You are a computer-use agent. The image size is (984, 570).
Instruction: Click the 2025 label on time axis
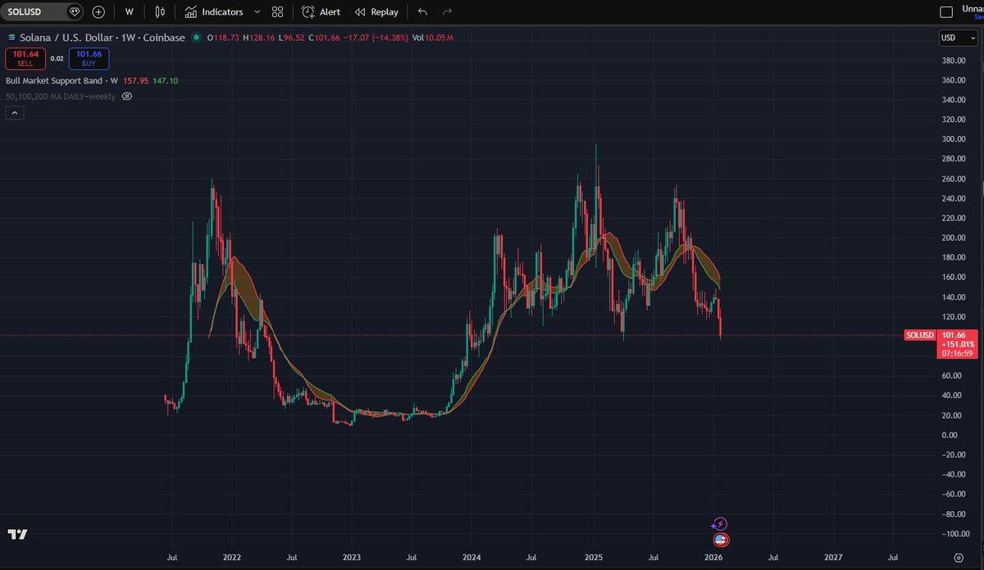[x=593, y=557]
